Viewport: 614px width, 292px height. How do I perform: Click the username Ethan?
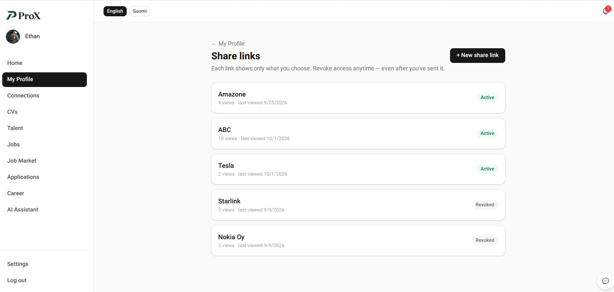point(32,36)
